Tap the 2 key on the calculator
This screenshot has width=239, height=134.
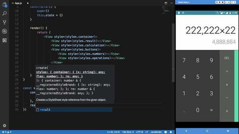click(198, 93)
